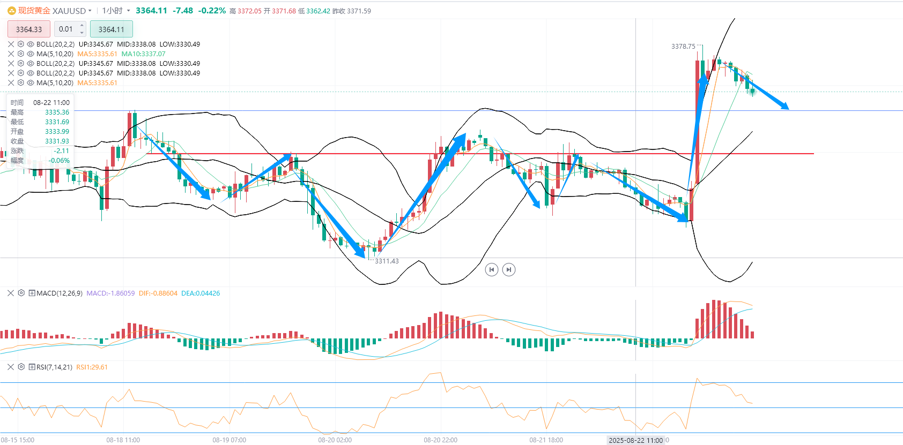Close the MACD indicator panel
The image size is (903, 445).
point(11,293)
